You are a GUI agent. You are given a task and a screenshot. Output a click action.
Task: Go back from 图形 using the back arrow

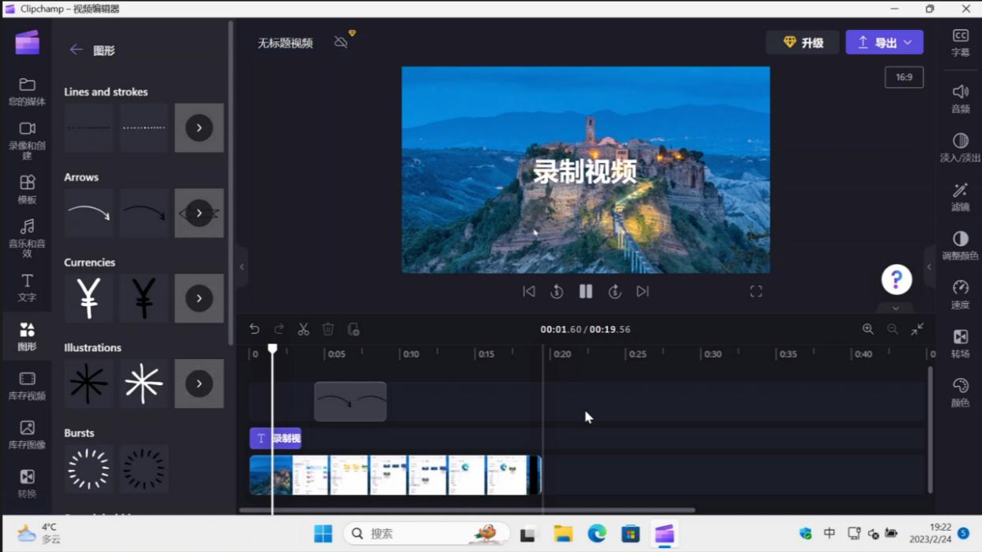pos(76,49)
